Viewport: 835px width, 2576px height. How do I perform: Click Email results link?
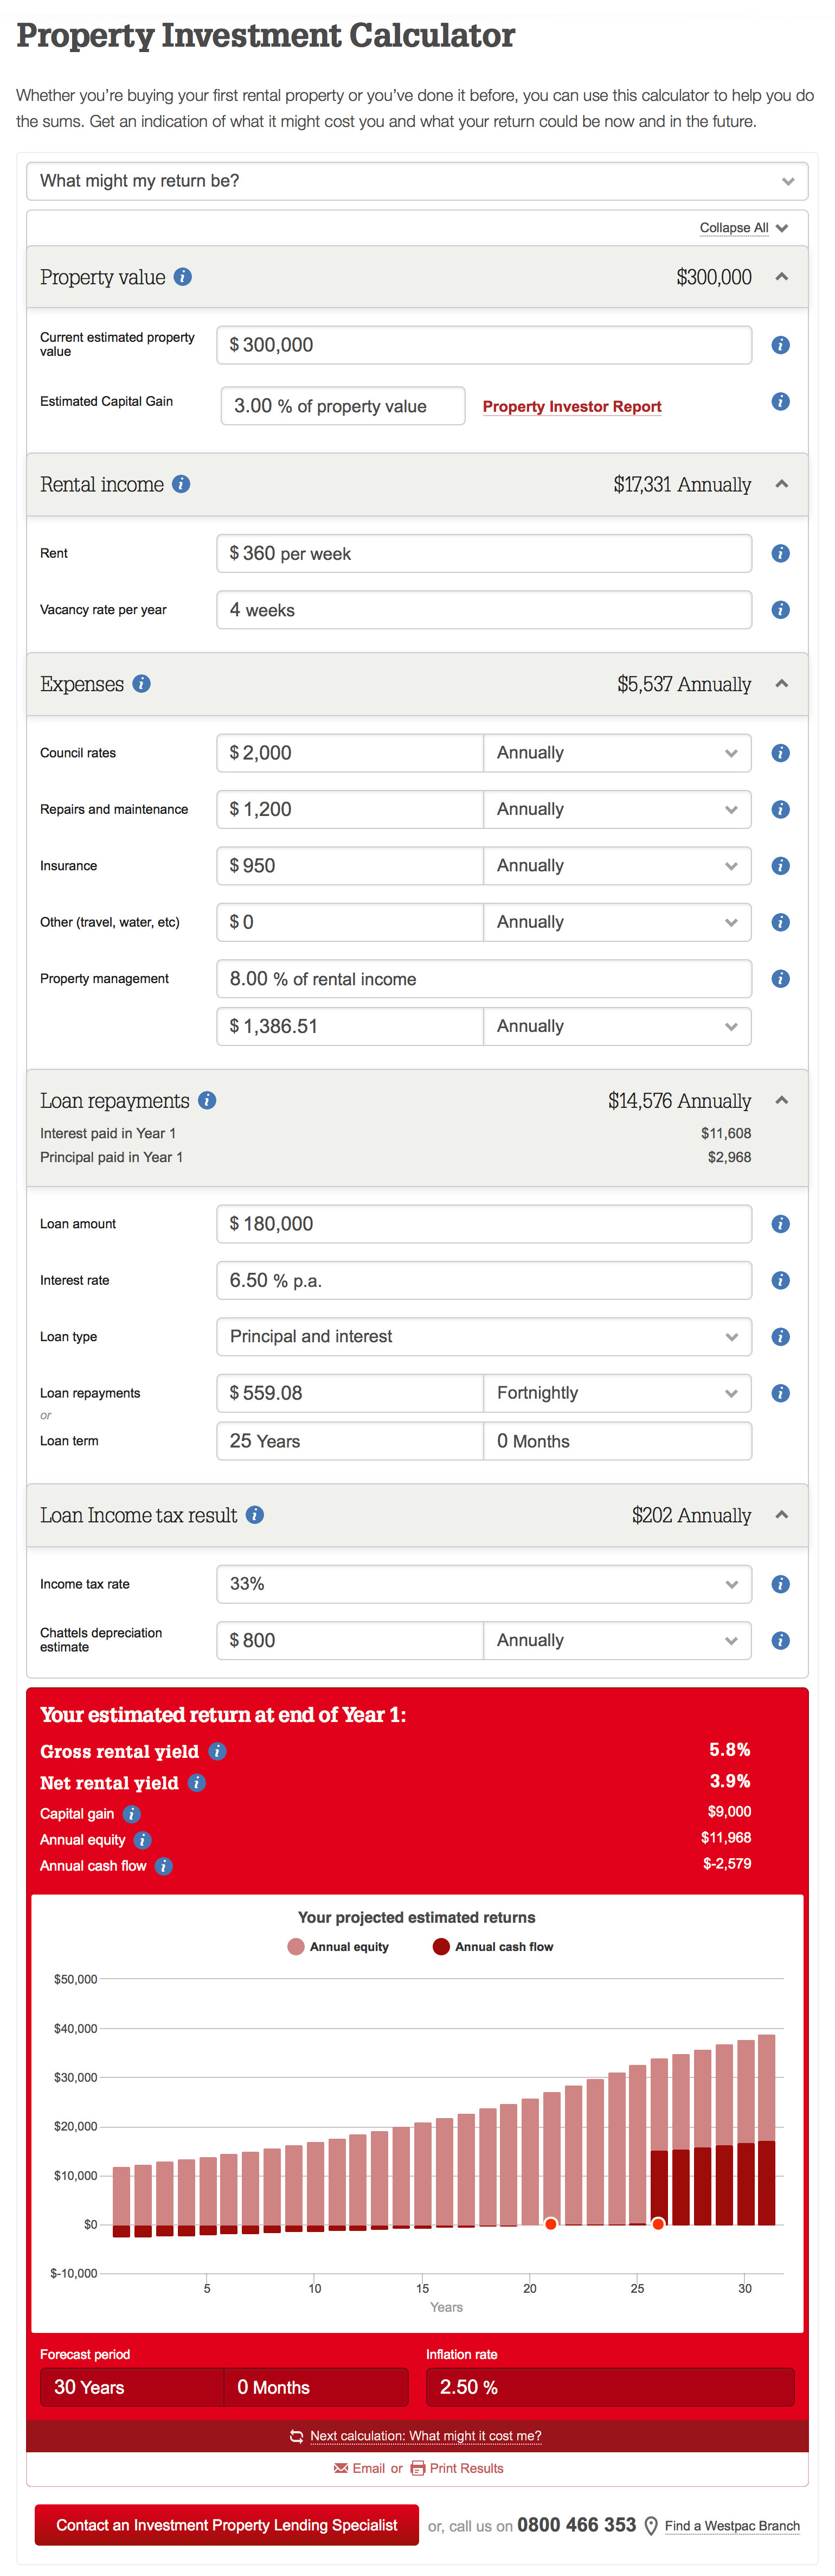(x=359, y=2468)
